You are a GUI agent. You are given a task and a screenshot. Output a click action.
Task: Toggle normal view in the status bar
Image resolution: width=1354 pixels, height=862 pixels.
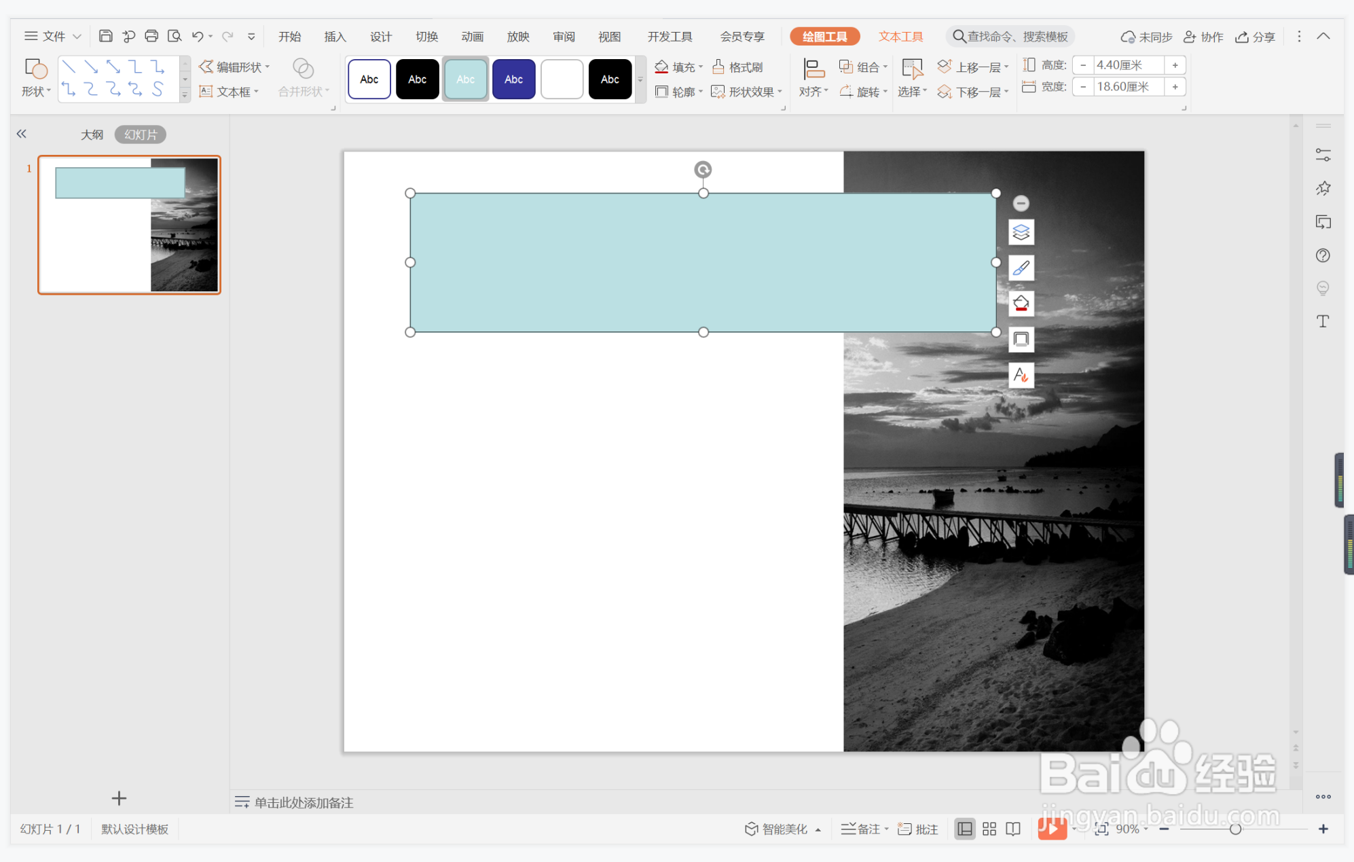(x=964, y=829)
